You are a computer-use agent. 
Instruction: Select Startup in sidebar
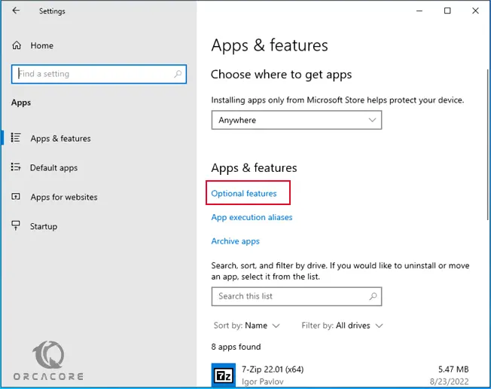point(44,226)
